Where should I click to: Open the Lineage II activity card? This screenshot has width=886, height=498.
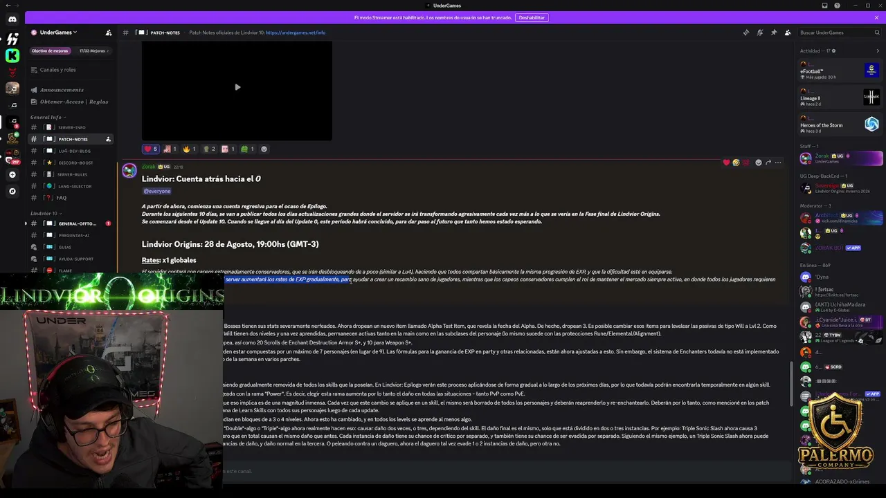[840, 98]
